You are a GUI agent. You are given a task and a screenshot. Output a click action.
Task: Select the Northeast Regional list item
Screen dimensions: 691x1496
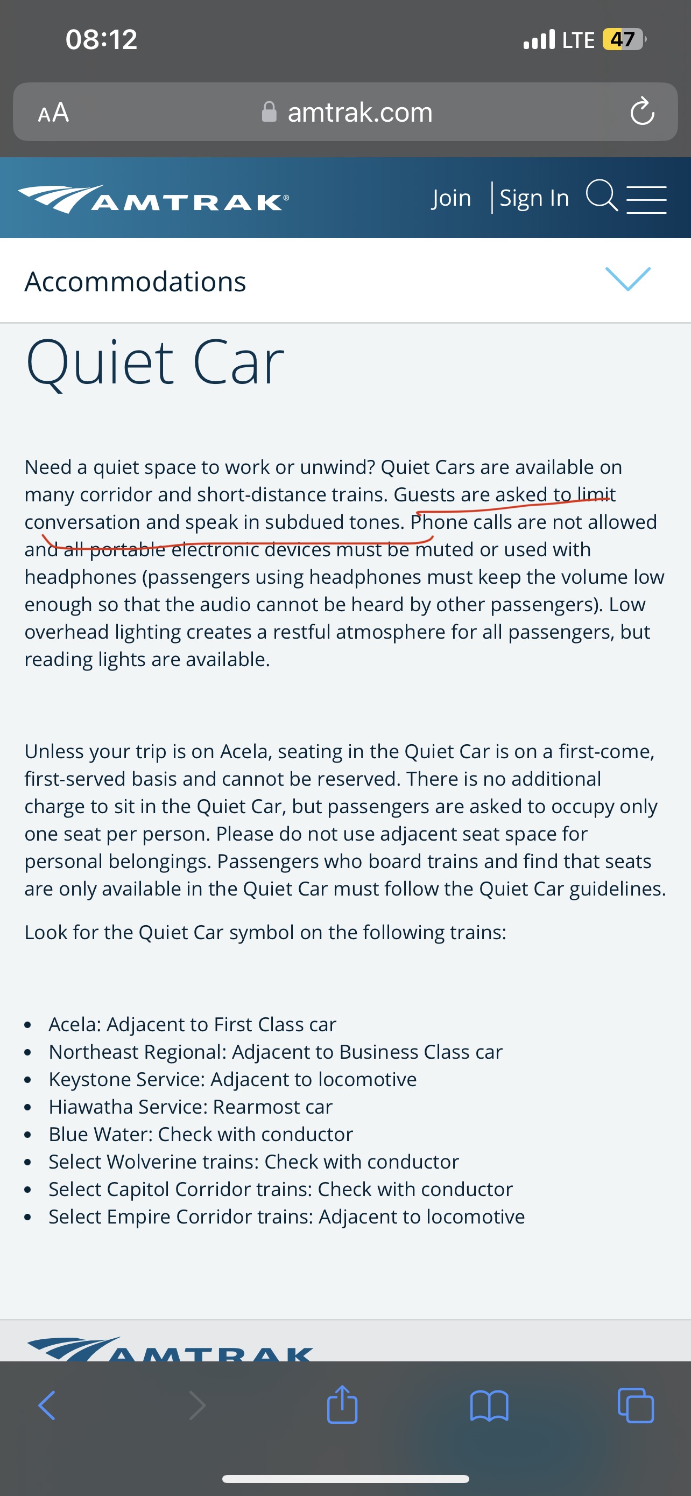(276, 1052)
